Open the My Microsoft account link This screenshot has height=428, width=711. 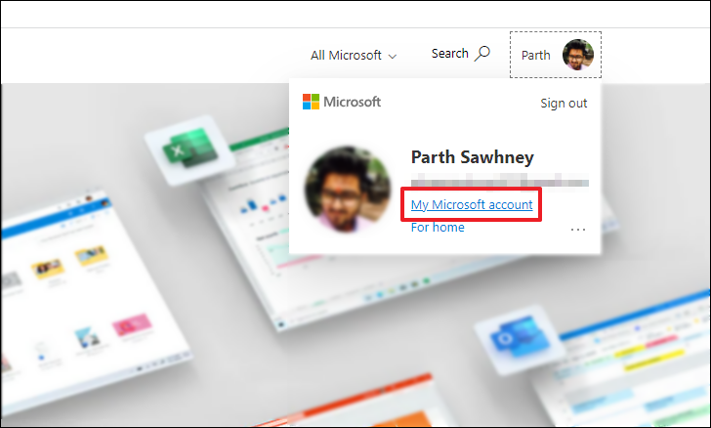click(472, 204)
